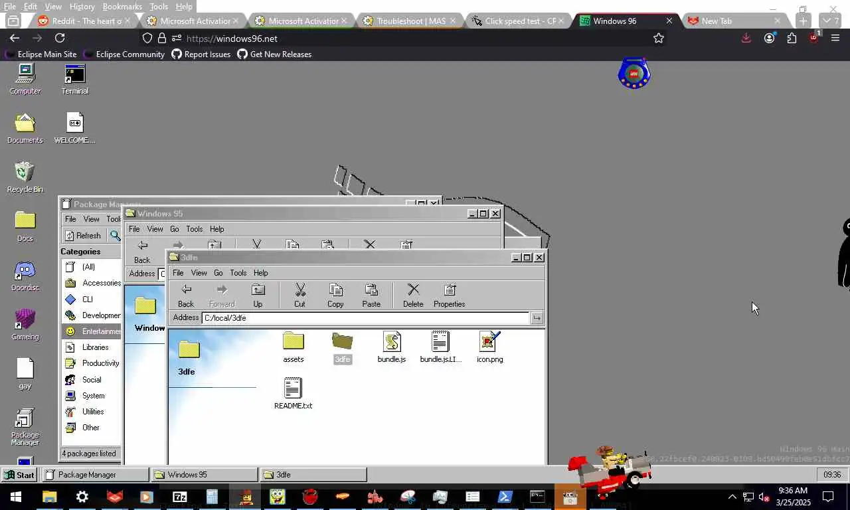Select the README.txt file

pos(293,394)
